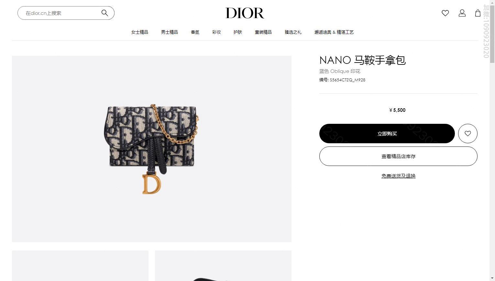
Task: Click the main saddle bag product image
Action: 152,149
